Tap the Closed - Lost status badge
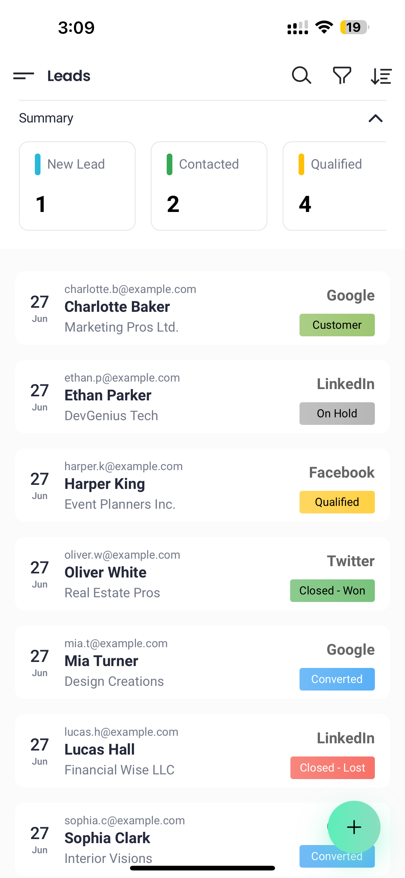The image size is (405, 878). (332, 768)
